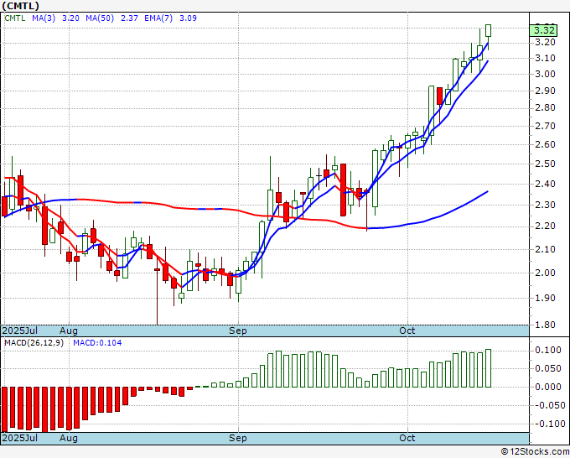This screenshot has height=458, width=570.
Task: Select the 3.00 price axis label
Action: point(546,74)
